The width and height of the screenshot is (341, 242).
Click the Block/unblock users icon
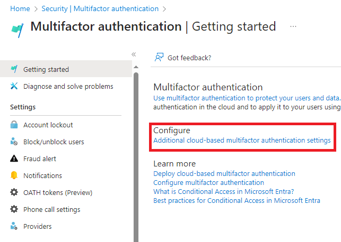pos(14,142)
